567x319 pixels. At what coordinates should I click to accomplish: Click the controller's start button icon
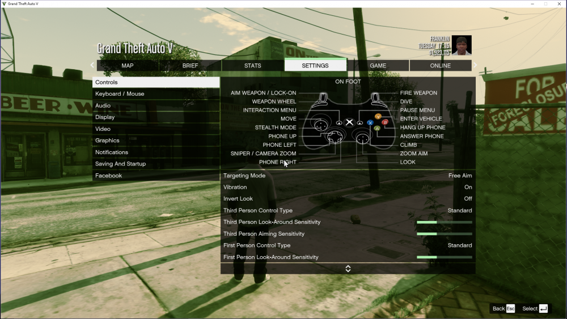(360, 123)
